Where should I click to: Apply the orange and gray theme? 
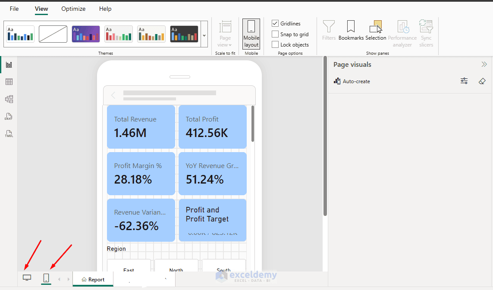tap(151, 34)
